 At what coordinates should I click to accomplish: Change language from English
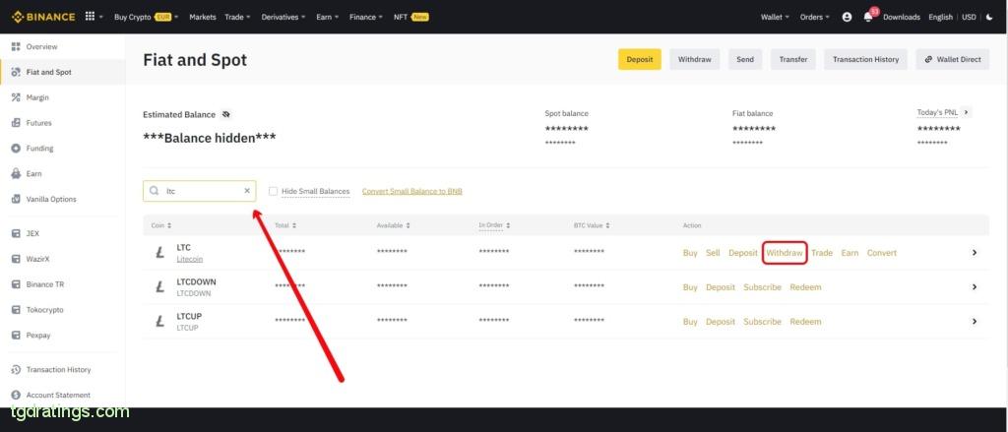(940, 18)
